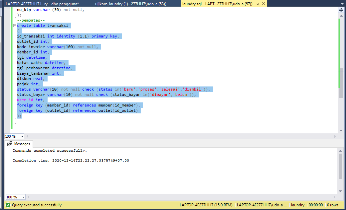Switch to the dbo.pengguna tab
The width and height of the screenshot is (346, 210).
42,4
